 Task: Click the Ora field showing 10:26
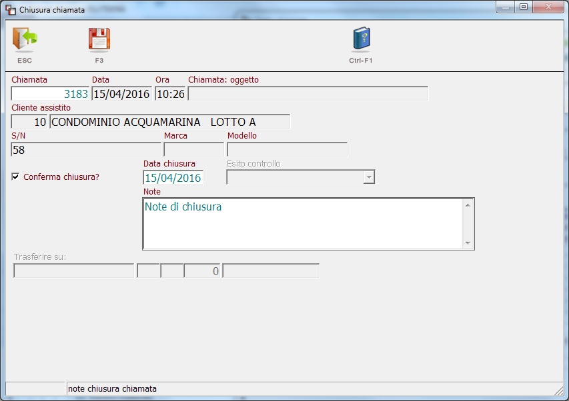170,94
